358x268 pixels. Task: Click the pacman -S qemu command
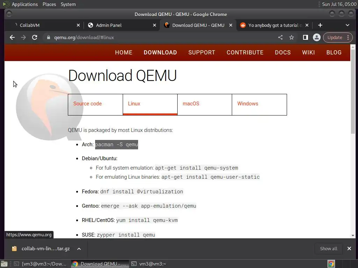point(116,144)
